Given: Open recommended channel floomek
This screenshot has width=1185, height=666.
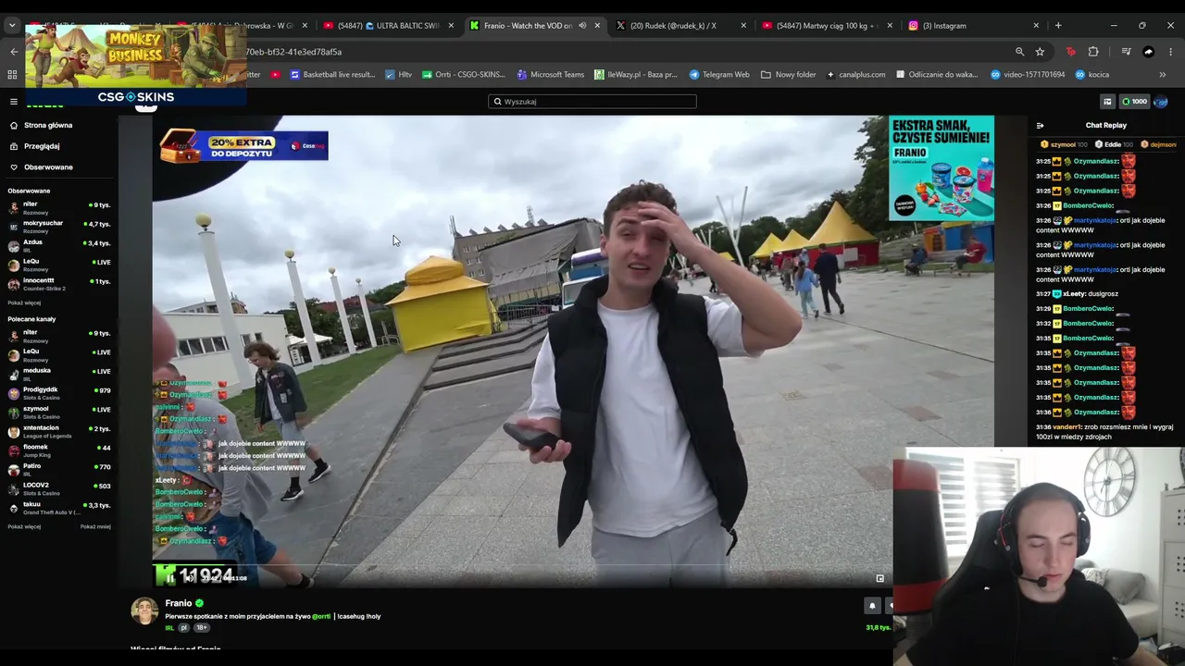Looking at the screenshot, I should (58, 450).
